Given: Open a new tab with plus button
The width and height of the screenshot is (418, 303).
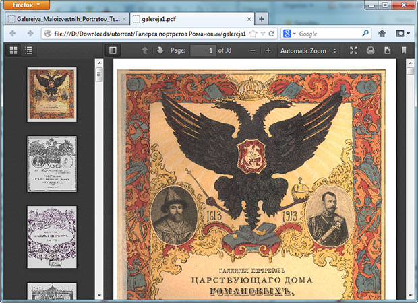Looking at the screenshot, I should (262, 19).
